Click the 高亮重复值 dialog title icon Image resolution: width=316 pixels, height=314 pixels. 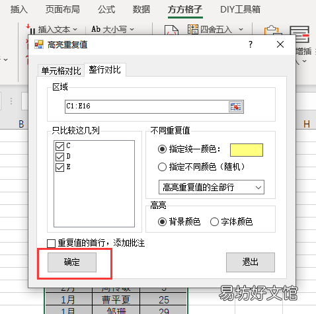pyautogui.click(x=39, y=44)
